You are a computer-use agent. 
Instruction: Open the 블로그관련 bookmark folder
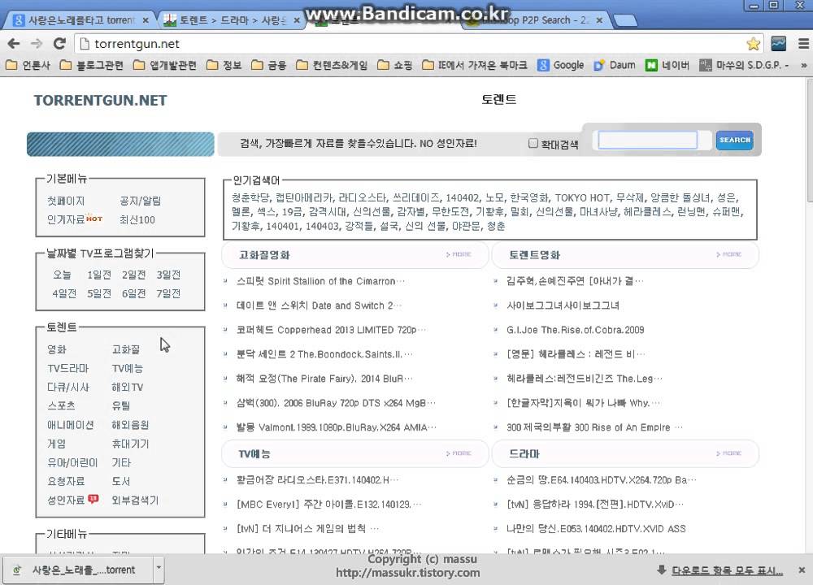tap(92, 65)
